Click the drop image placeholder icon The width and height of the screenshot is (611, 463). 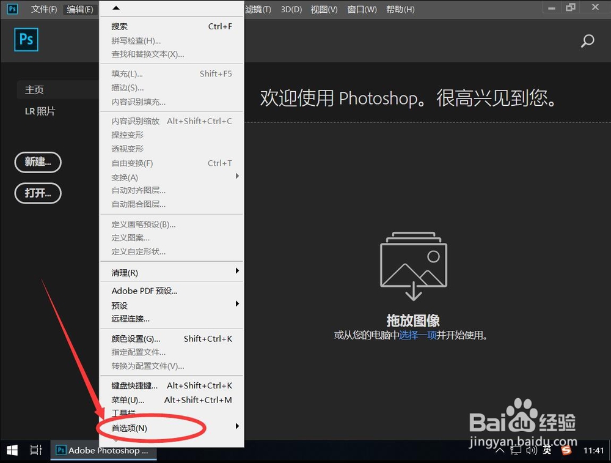point(414,266)
